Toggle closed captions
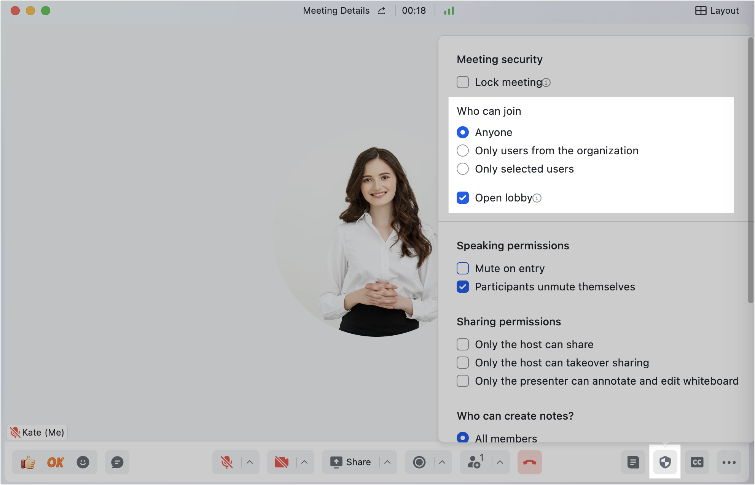 click(x=697, y=462)
